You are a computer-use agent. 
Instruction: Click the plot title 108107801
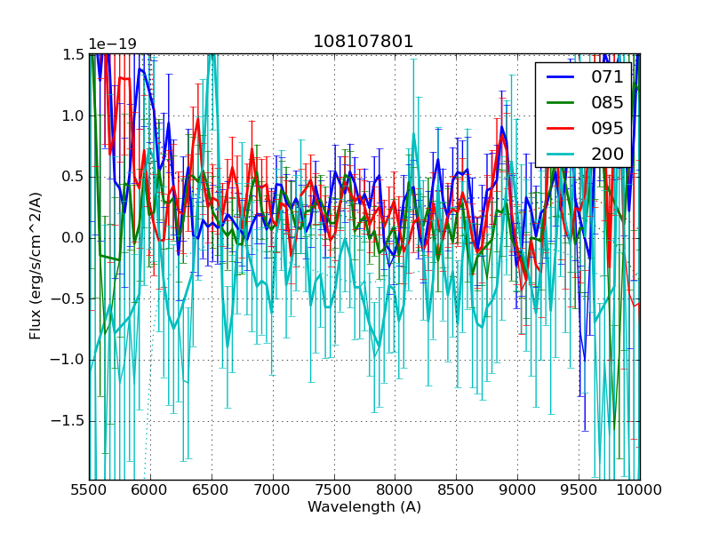(363, 42)
